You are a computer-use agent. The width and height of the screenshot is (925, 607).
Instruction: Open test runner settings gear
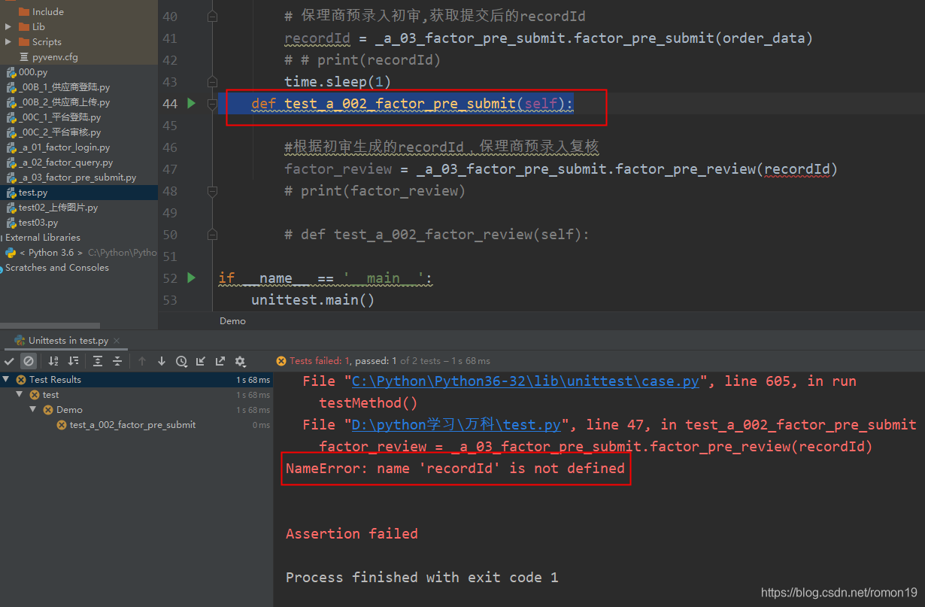(241, 361)
